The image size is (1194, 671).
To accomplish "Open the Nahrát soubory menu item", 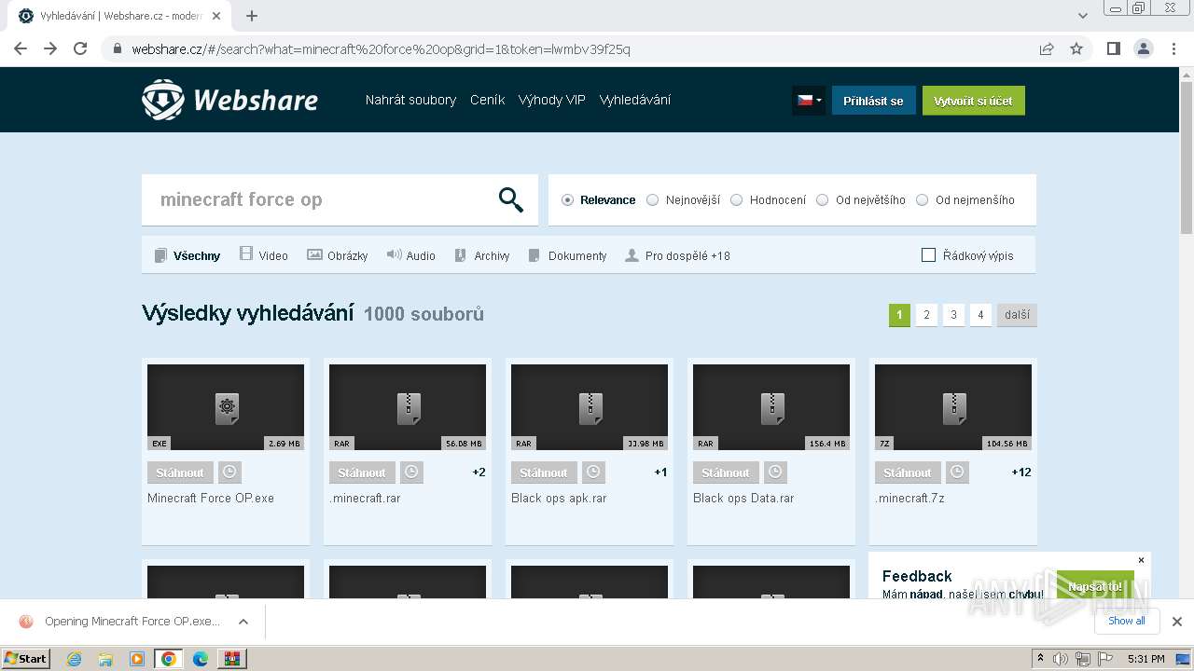I will tap(410, 100).
